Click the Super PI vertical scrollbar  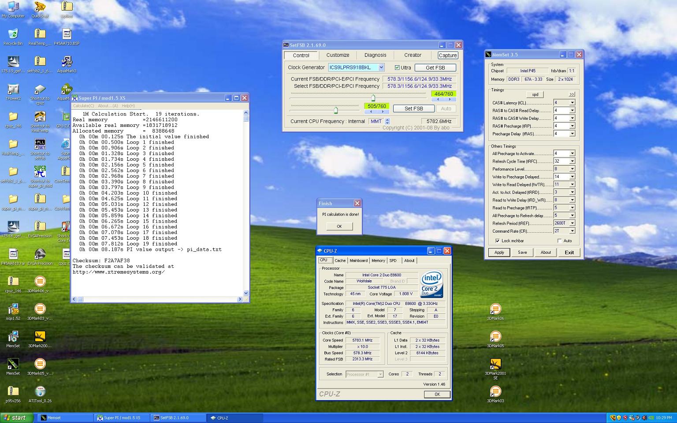246,203
